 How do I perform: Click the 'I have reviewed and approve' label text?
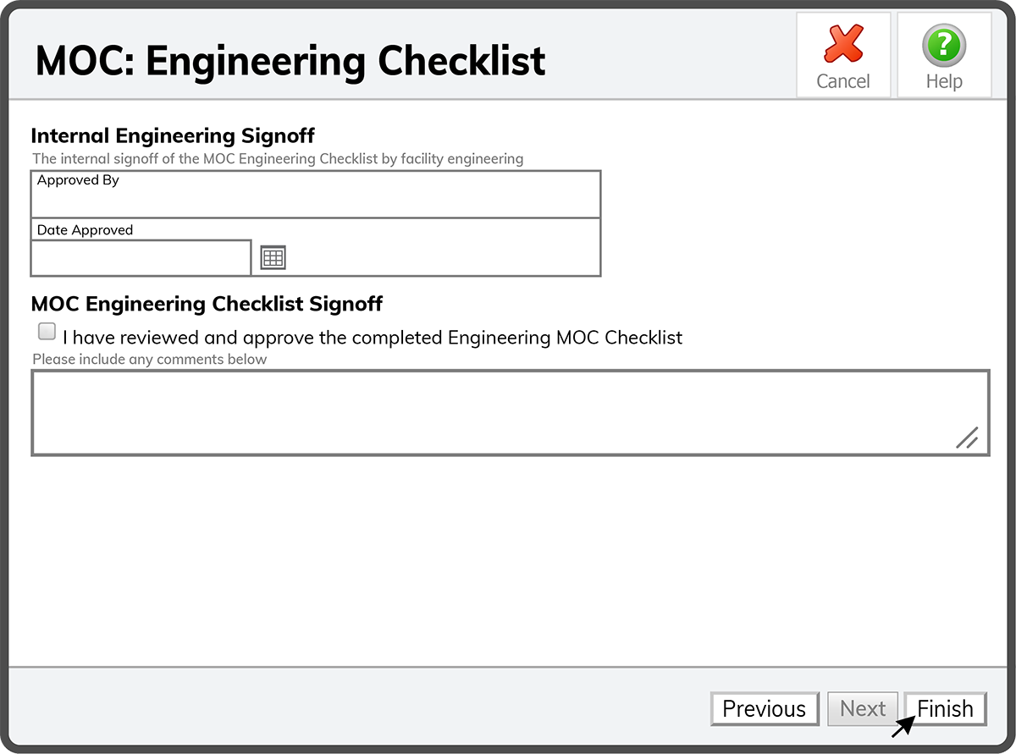pyautogui.click(x=373, y=338)
